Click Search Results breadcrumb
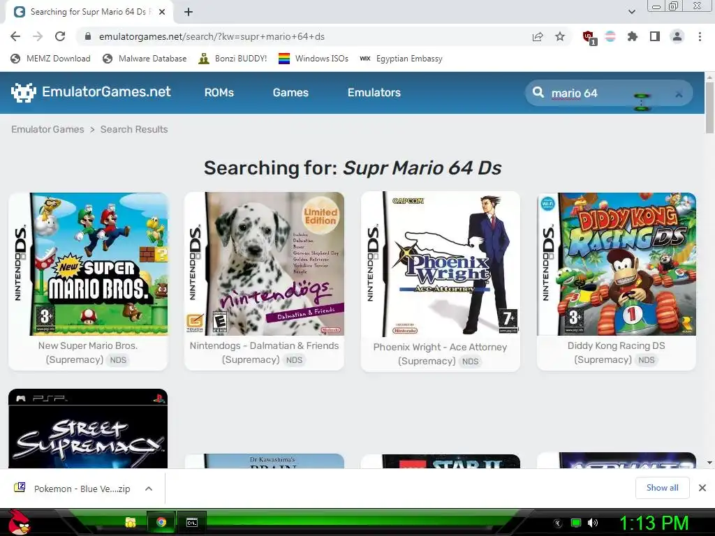The height and width of the screenshot is (536, 715). pyautogui.click(x=134, y=129)
